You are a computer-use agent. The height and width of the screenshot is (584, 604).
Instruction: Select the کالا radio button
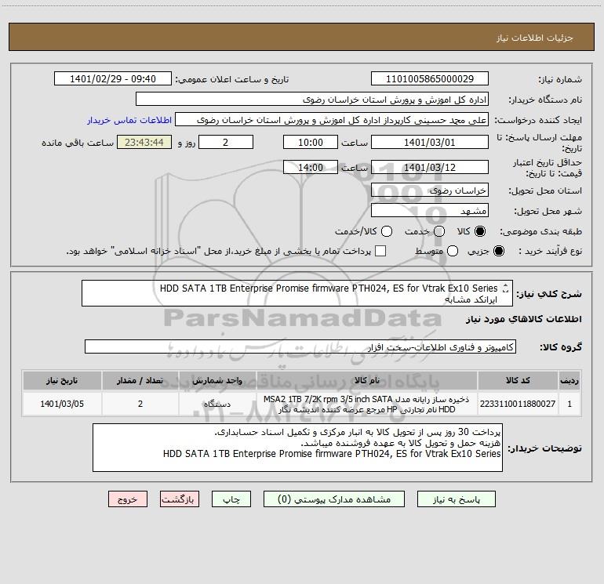[480, 231]
